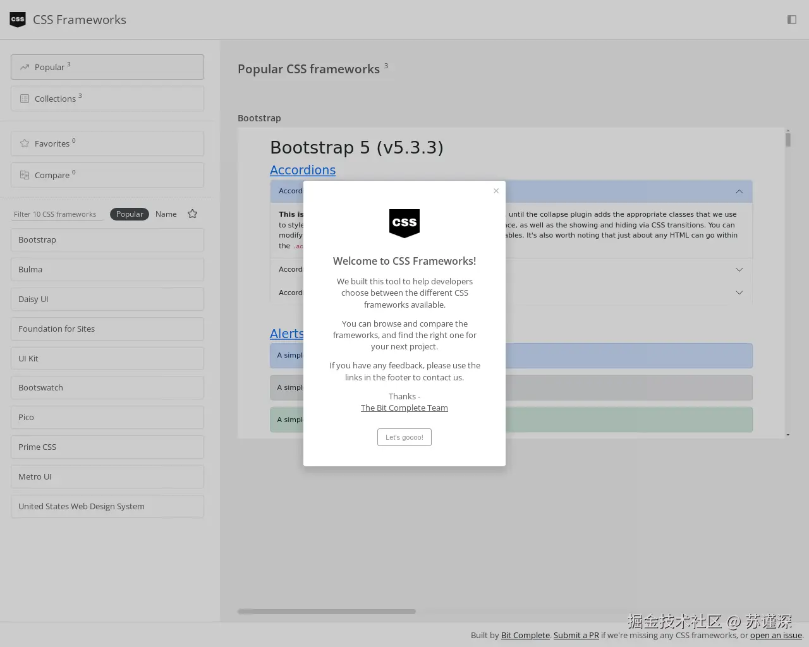Click the Let's goooo! button
809x647 pixels.
(x=404, y=437)
